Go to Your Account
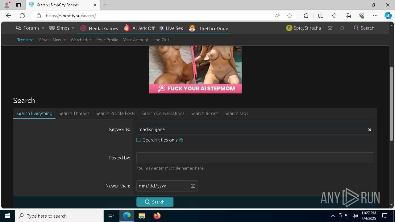 pyautogui.click(x=136, y=40)
